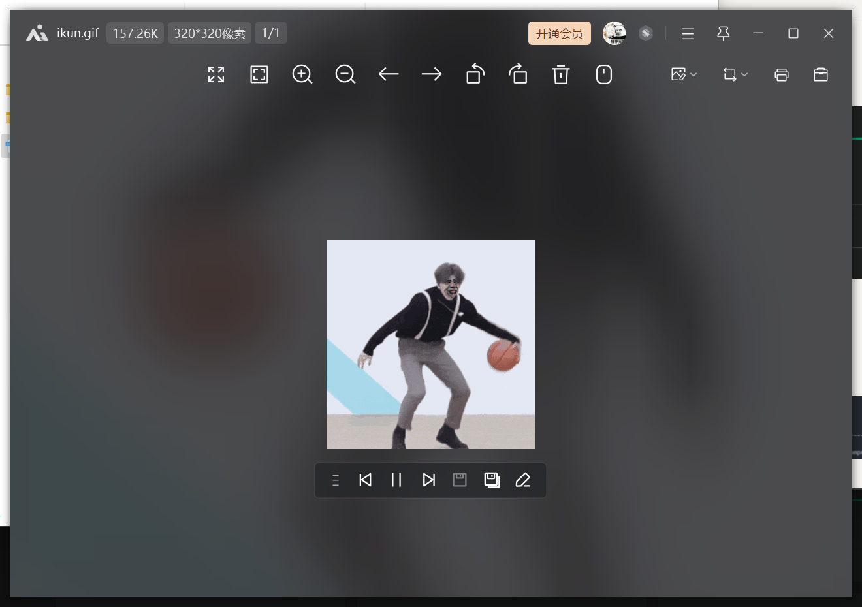The height and width of the screenshot is (607, 862).
Task: Rotate image clockwise
Action: click(x=518, y=74)
